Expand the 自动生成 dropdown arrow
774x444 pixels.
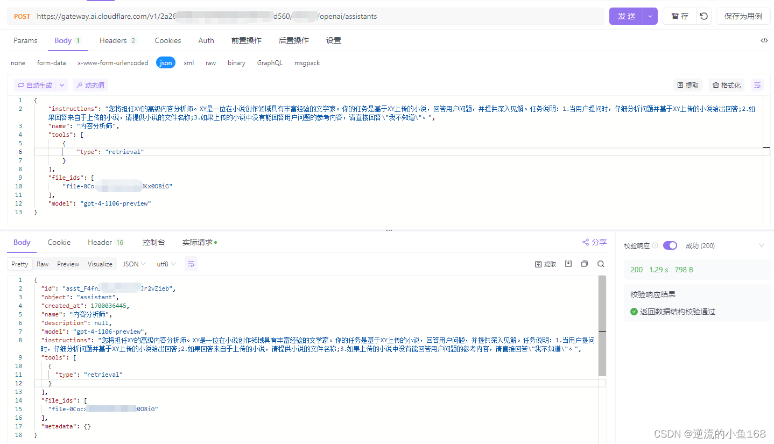click(x=62, y=85)
